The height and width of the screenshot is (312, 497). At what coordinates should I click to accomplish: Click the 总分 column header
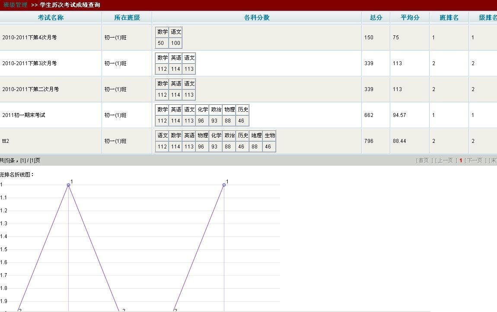[x=376, y=18]
